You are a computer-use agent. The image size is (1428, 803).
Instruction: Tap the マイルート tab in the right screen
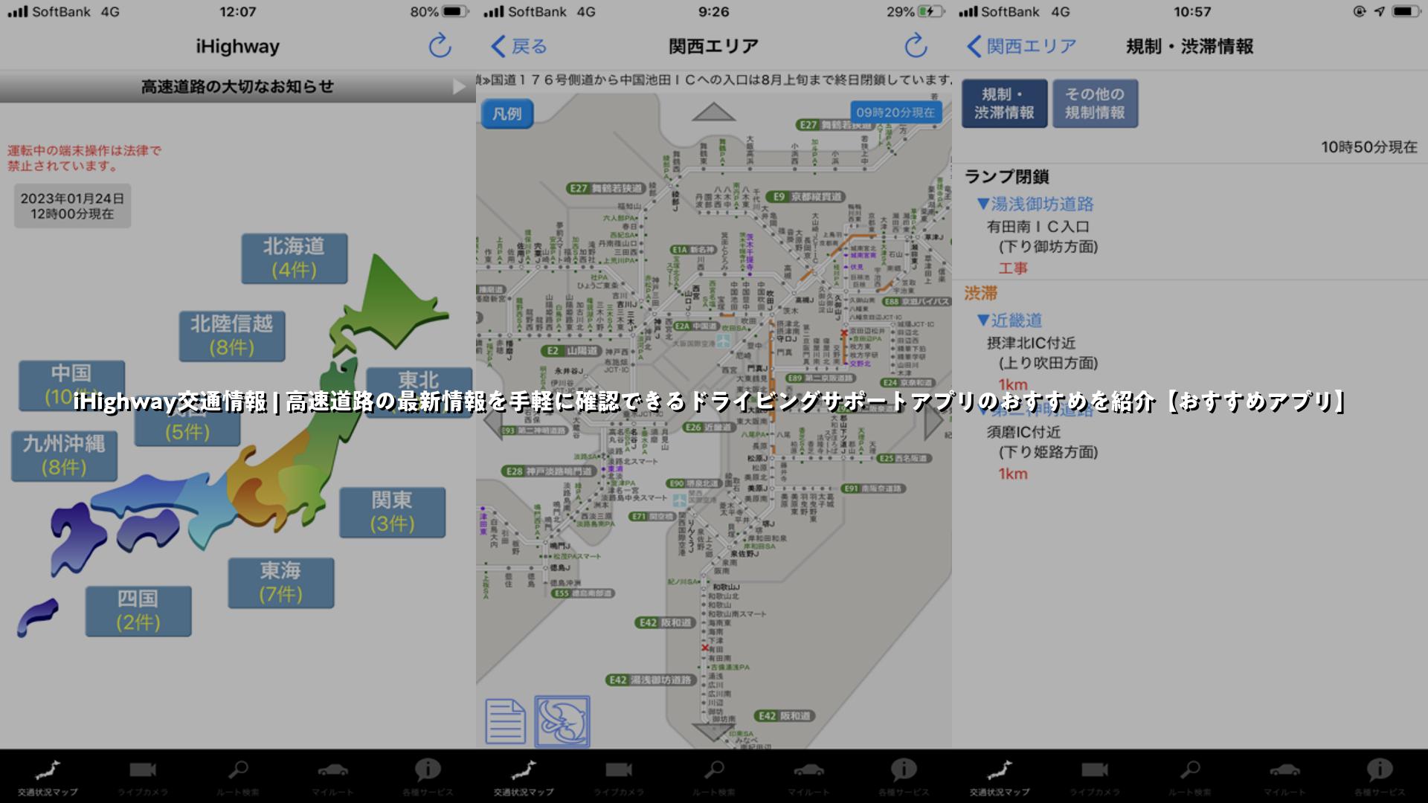point(1285,776)
